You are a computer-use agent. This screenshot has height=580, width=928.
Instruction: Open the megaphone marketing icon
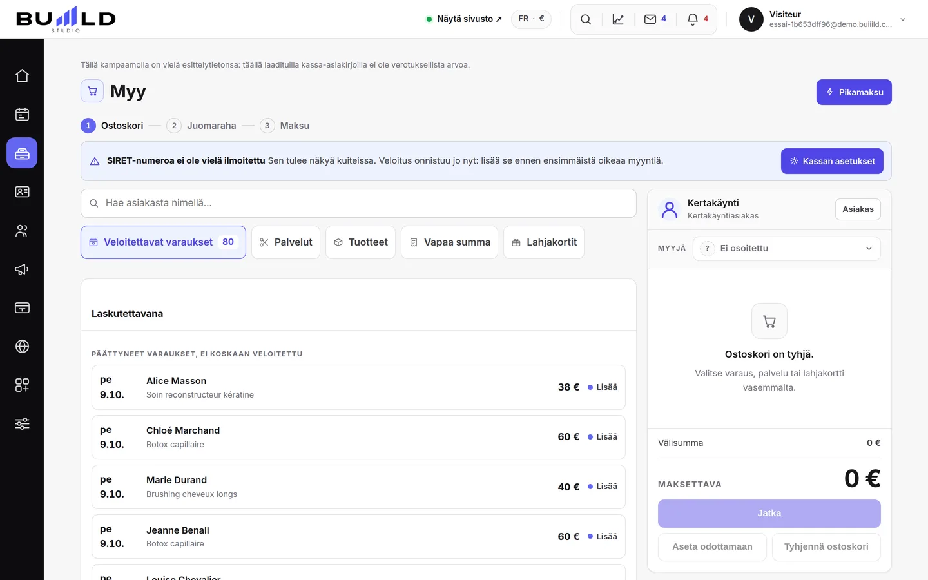[22, 269]
